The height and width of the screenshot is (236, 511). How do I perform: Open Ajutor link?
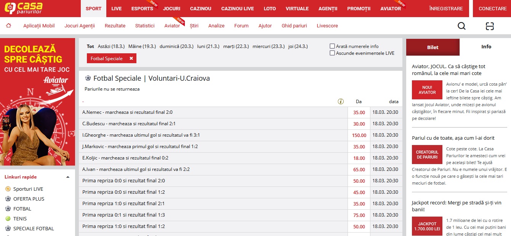265,26
